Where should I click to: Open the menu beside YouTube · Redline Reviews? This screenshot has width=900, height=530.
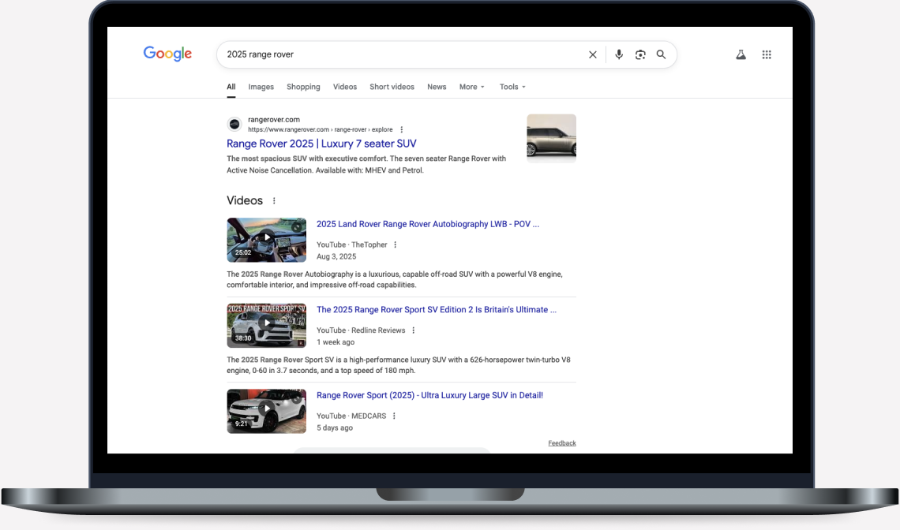(414, 330)
